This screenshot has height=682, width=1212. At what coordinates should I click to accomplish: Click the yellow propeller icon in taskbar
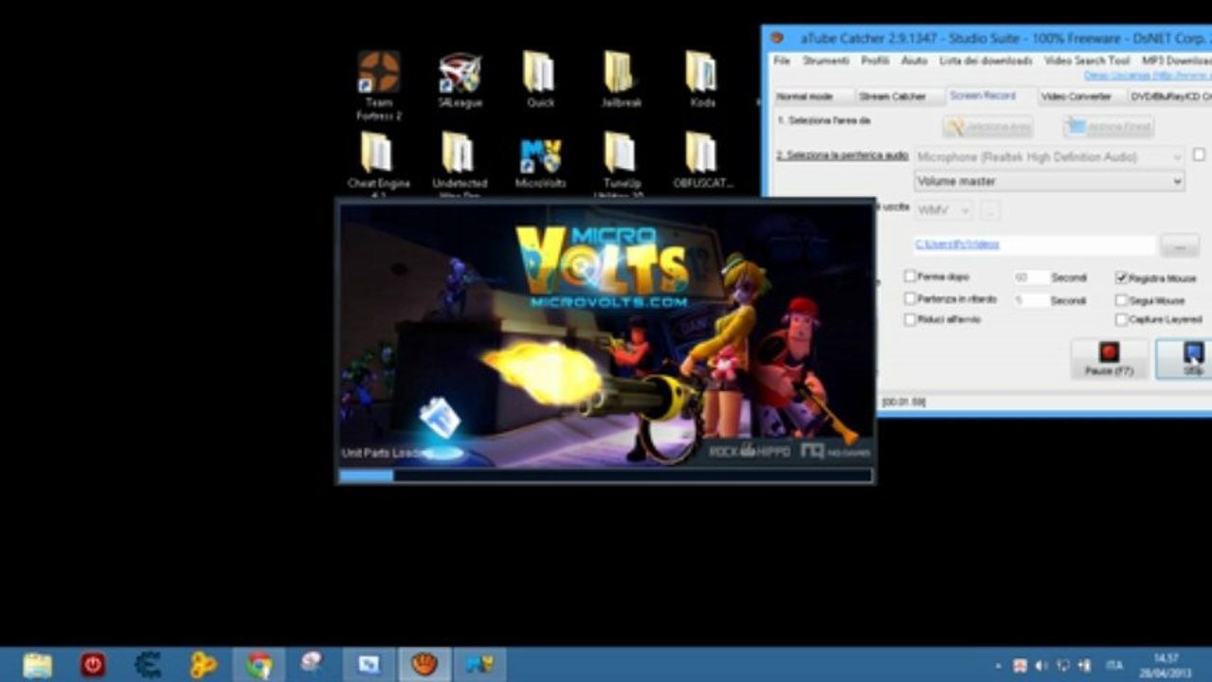coord(203,665)
